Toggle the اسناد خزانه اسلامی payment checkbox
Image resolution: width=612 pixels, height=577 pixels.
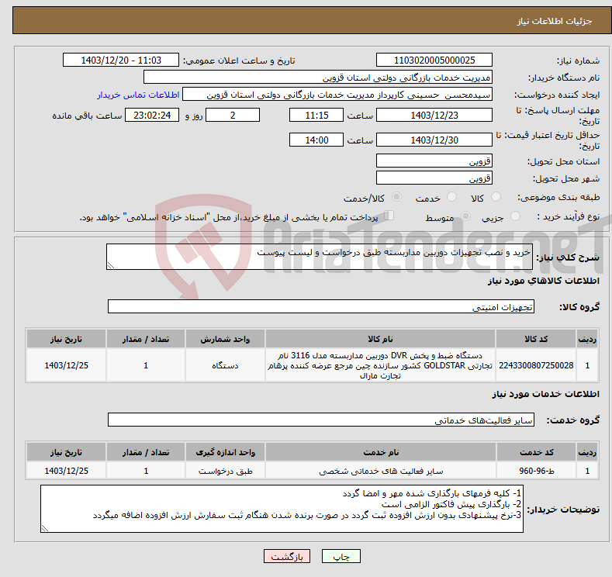[389, 216]
